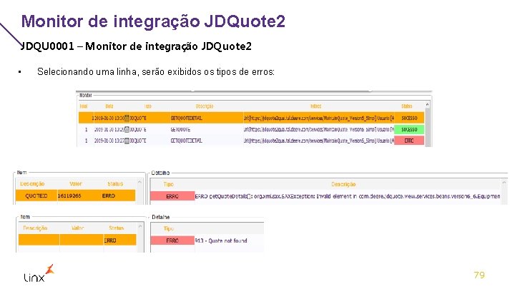
Task: Click the red ERRO status cell in Monitor
Action: tap(409, 141)
